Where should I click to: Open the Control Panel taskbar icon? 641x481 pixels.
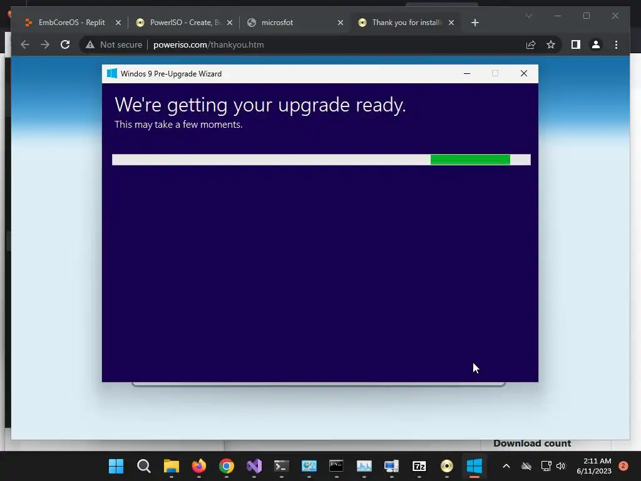pyautogui.click(x=309, y=466)
